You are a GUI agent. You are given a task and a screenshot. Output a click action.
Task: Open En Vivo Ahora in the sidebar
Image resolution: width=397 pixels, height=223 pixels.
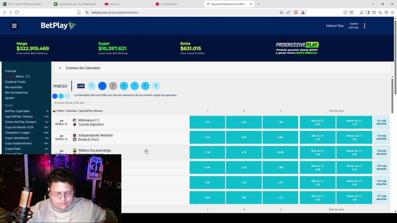coord(17,77)
